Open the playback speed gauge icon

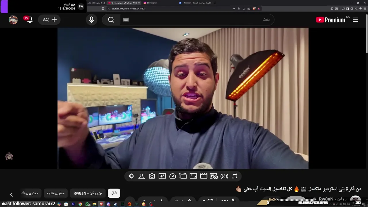click(172, 176)
